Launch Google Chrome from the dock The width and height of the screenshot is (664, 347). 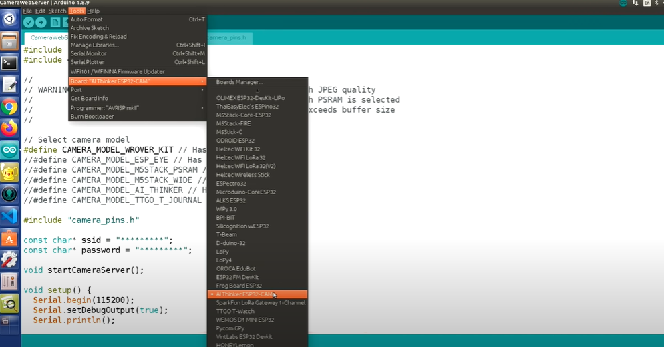tap(9, 107)
